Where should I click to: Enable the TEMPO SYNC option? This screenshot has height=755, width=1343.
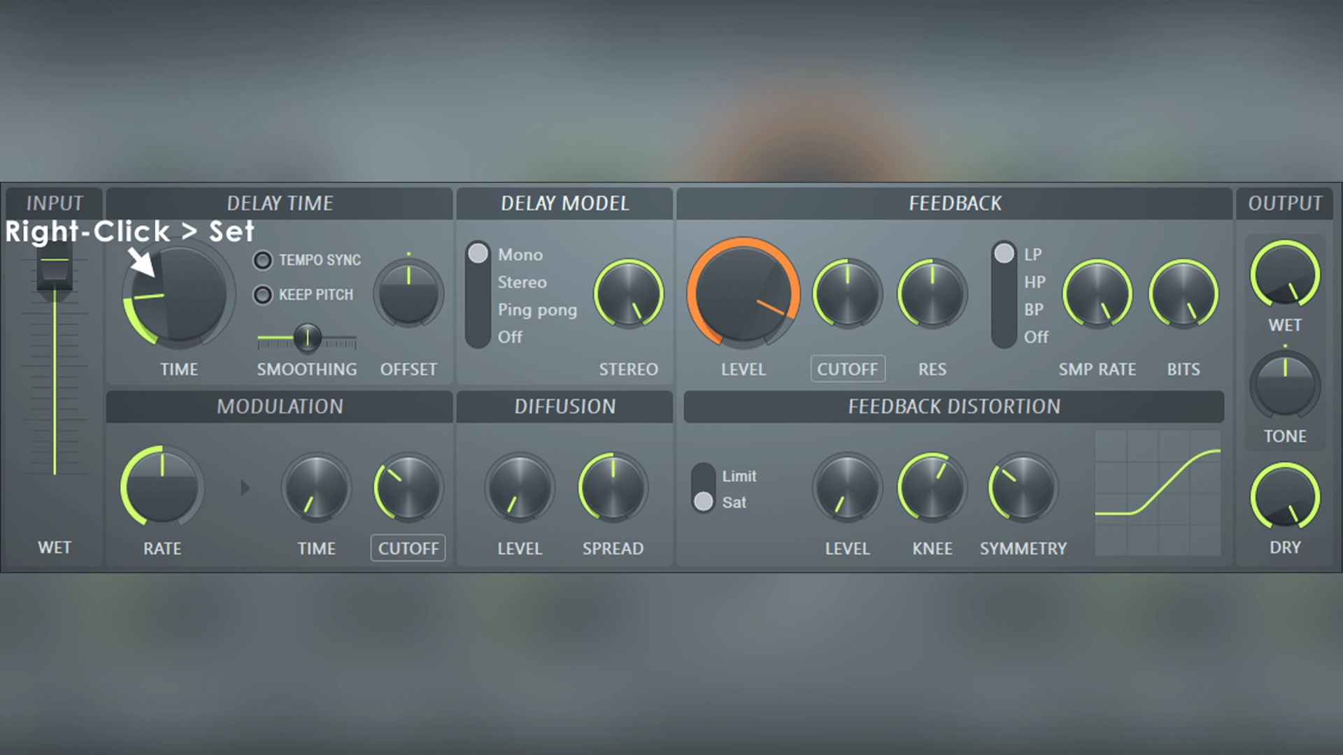[x=263, y=260]
